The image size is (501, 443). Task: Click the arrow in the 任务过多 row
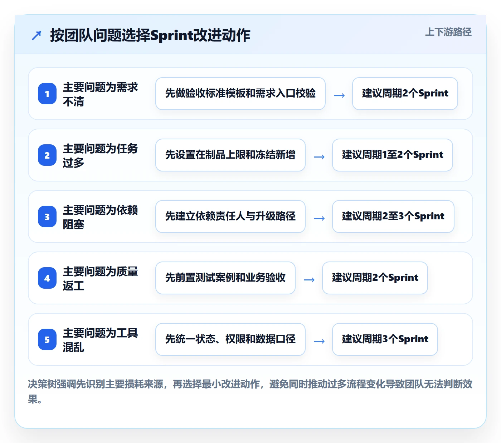[319, 156]
